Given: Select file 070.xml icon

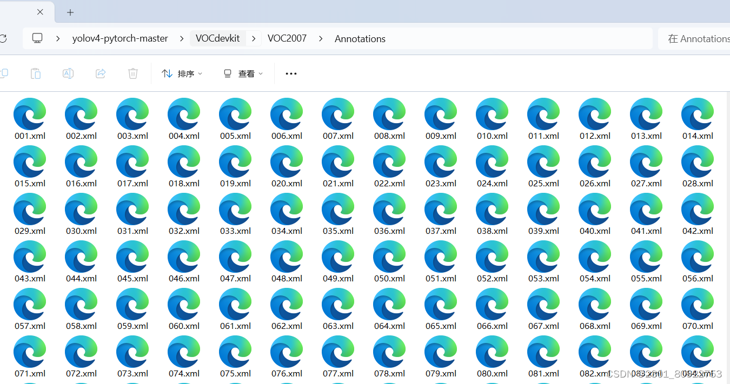Looking at the screenshot, I should tap(698, 304).
